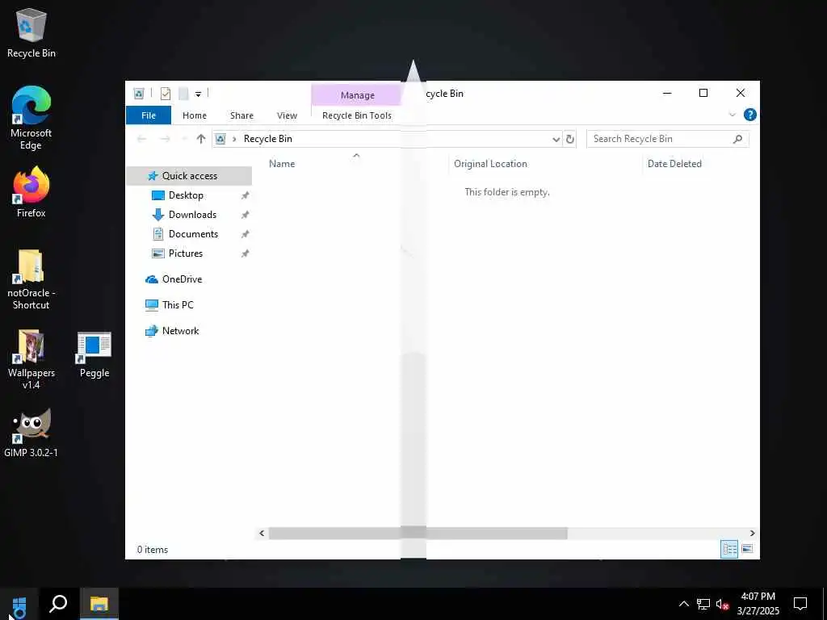Image resolution: width=827 pixels, height=620 pixels.
Task: Open taskbar Search magnifier
Action: click(x=58, y=604)
